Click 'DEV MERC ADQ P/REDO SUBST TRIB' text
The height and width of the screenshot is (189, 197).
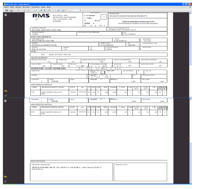click(46, 30)
